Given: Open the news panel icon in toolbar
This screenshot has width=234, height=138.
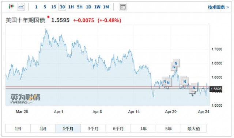Looking at the screenshot, I should click(123, 7).
